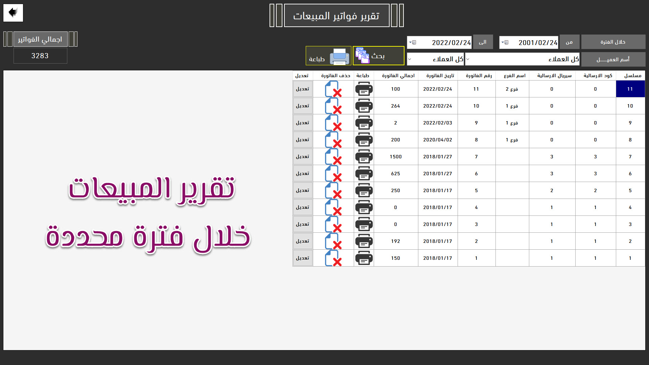
Task: Delete invoice number 9
Action: (333, 123)
